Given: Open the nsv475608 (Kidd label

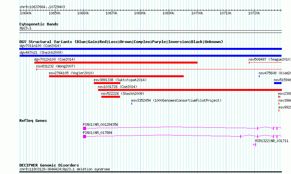Looking at the screenshot, I should coord(275,73).
